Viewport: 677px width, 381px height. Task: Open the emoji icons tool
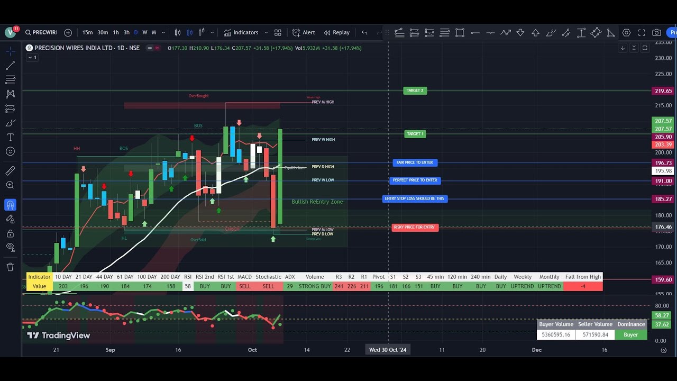coord(10,151)
